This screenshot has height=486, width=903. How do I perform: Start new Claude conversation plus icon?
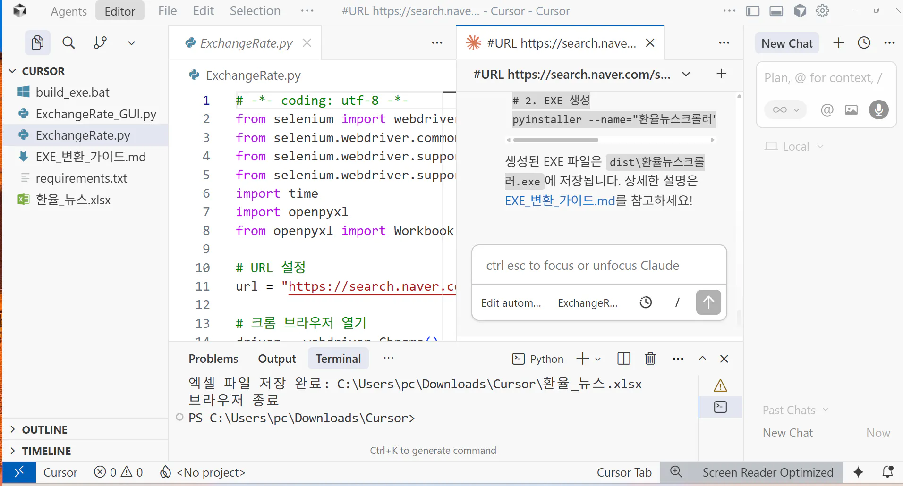pos(721,74)
